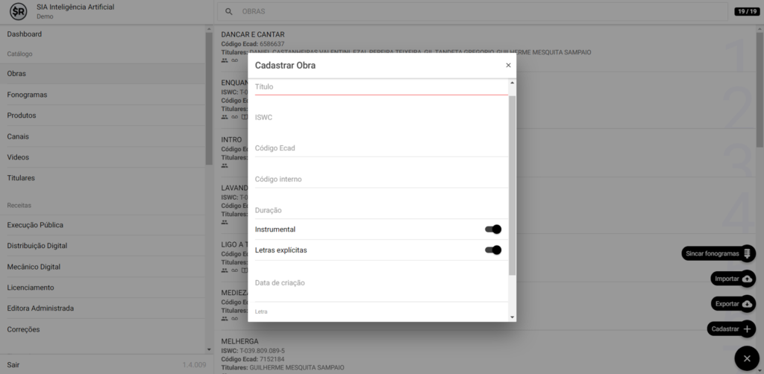Click the Exportar cloud download icon
Screen dimensions: 764x374
tap(747, 304)
